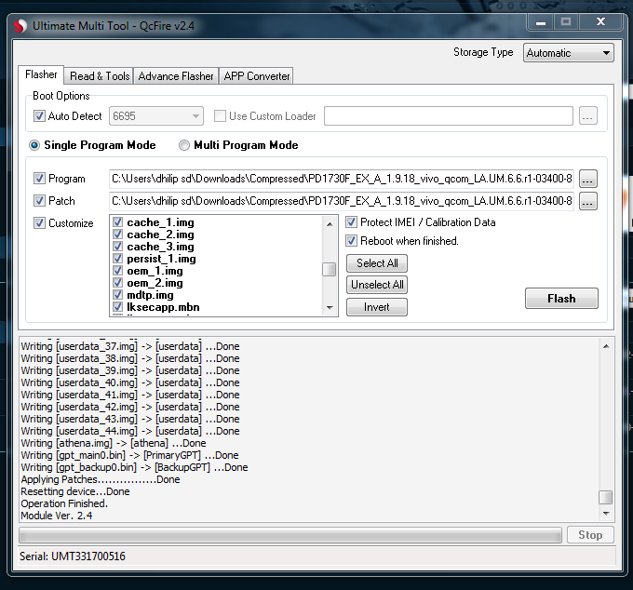
Task: Click the gpt_backup0.bin log line
Action: point(134,467)
